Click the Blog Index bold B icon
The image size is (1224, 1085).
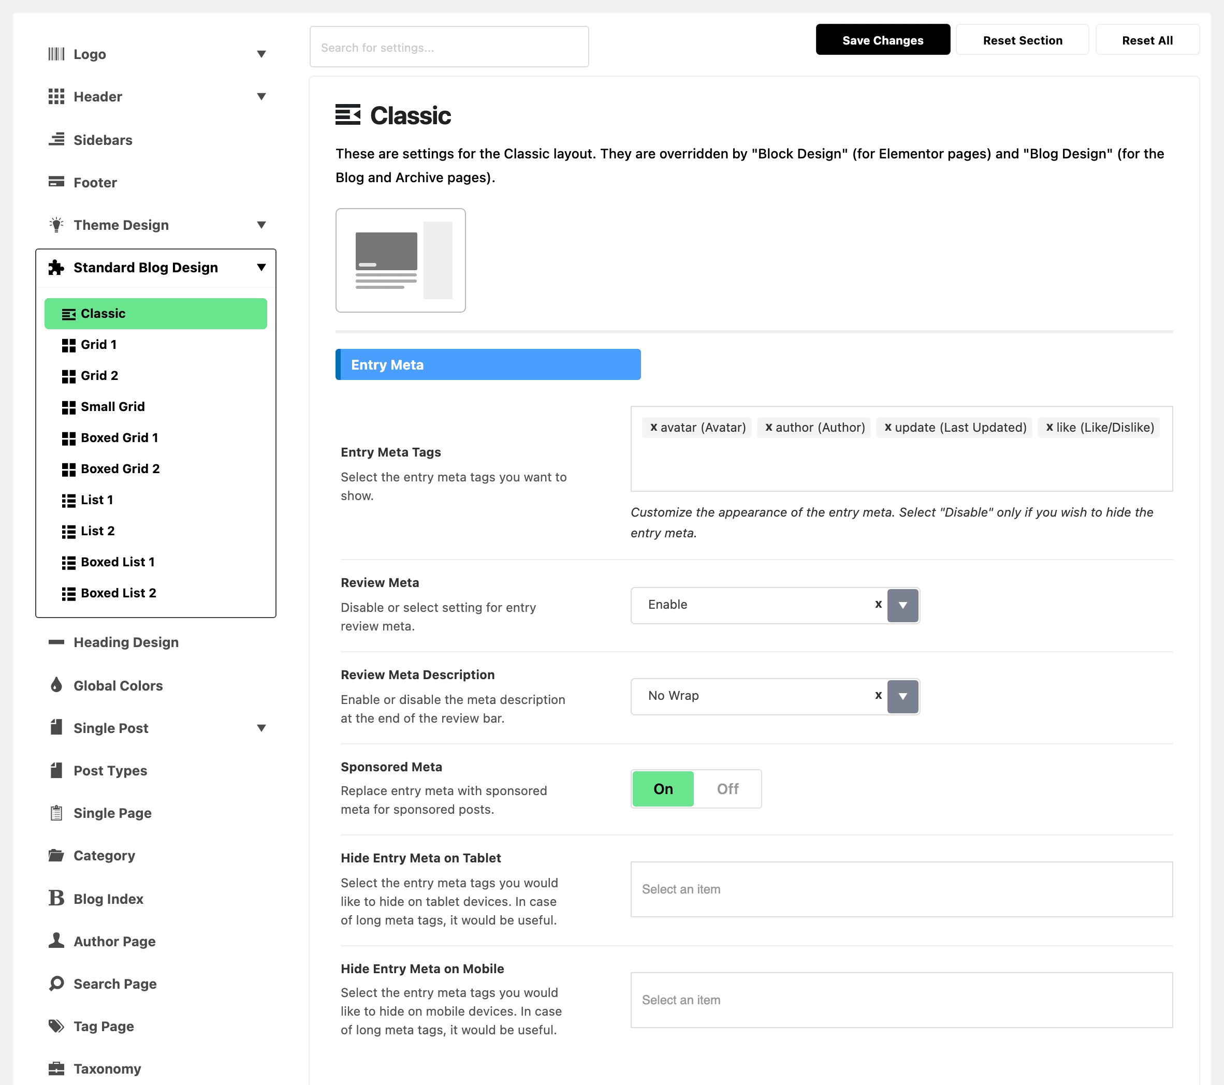56,898
